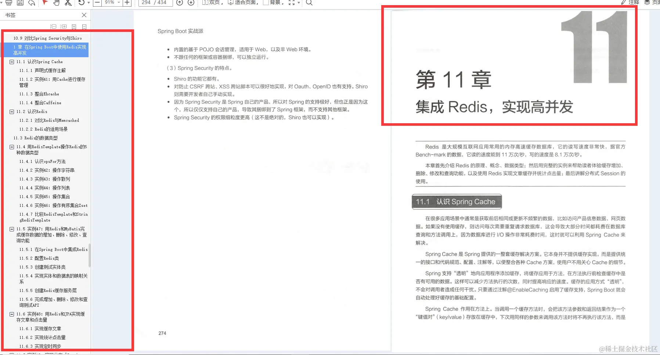Open bookmark 11.5.2 配置Redis类
The image size is (660, 355).
(39, 258)
